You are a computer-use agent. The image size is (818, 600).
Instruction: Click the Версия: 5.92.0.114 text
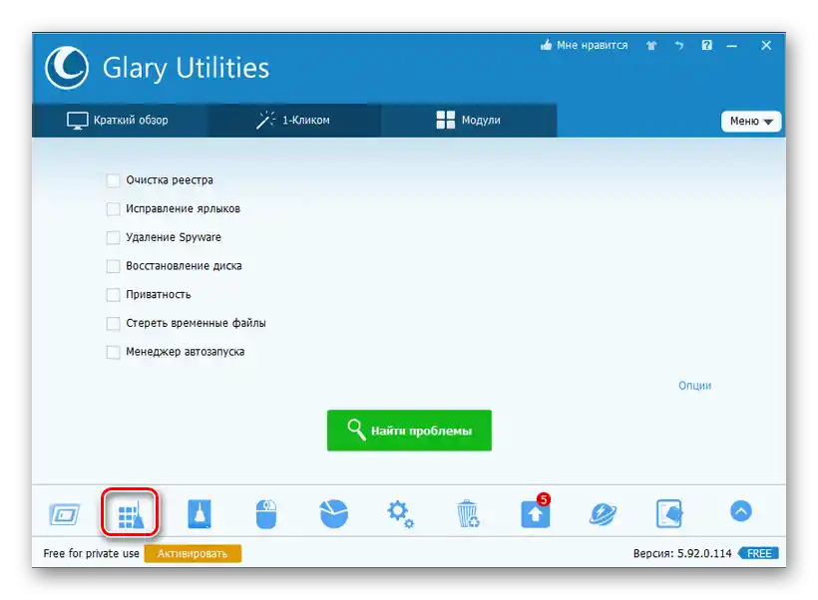(x=682, y=553)
